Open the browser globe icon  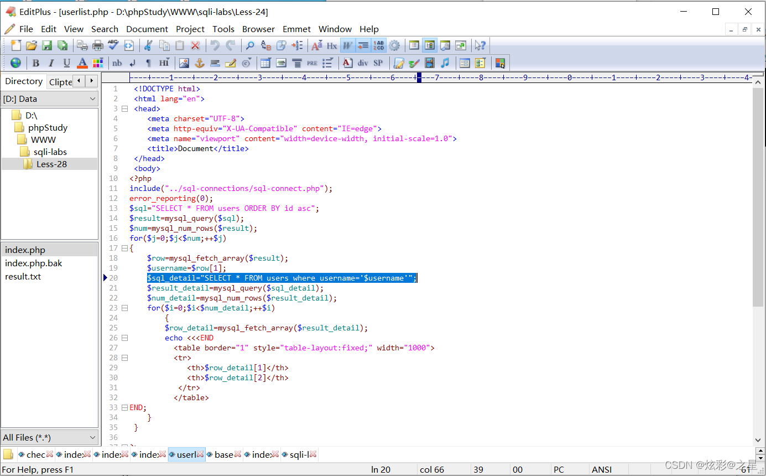click(x=16, y=63)
